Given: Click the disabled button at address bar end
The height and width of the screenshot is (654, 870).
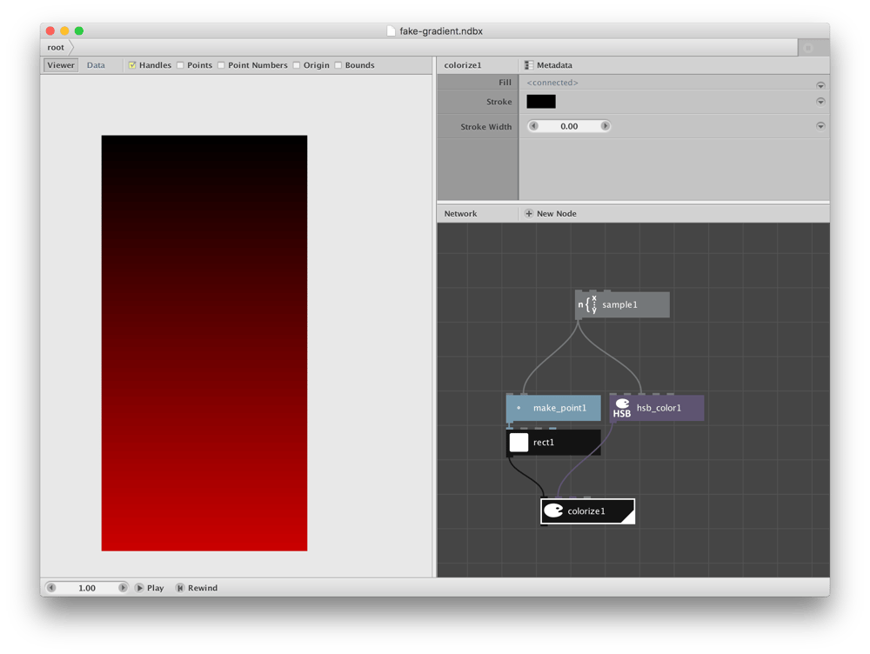Looking at the screenshot, I should pos(808,48).
